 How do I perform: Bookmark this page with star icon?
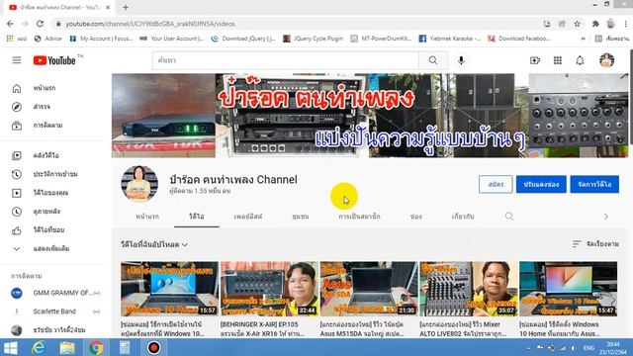point(577,24)
